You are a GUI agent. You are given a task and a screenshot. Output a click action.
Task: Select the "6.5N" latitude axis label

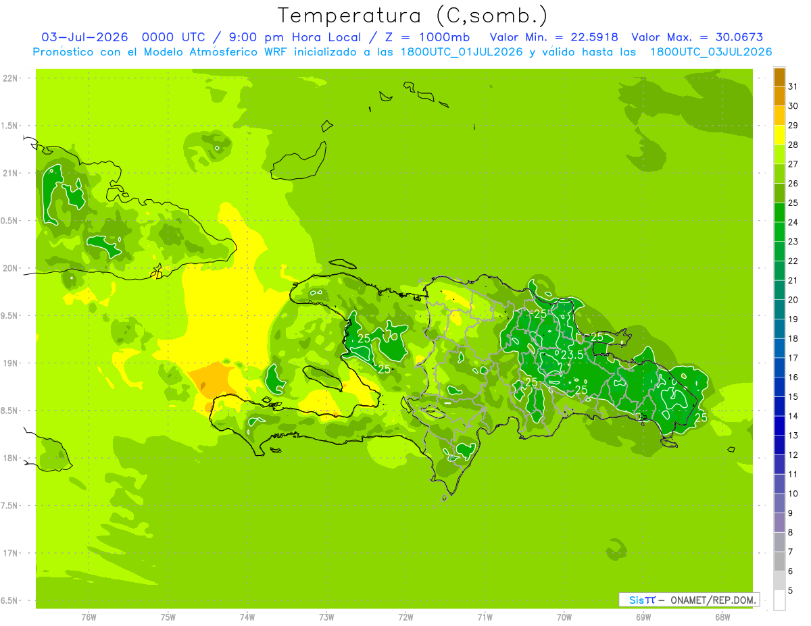[x=10, y=600]
